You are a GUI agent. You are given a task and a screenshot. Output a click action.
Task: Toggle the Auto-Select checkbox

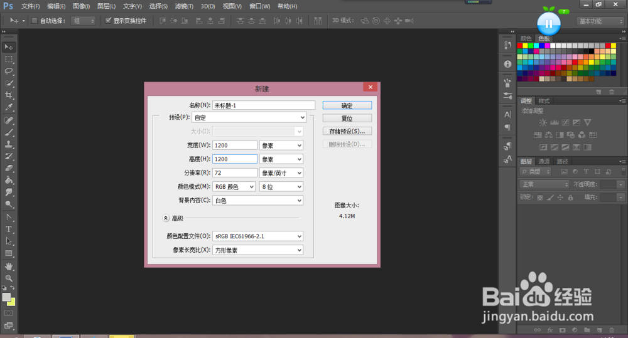coord(35,21)
